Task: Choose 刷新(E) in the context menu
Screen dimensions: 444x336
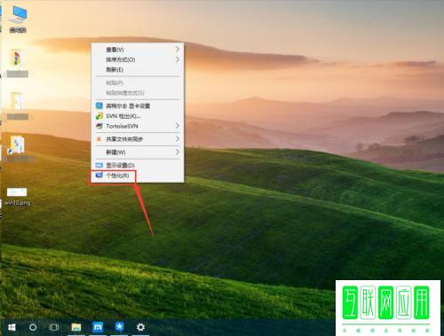Action: (x=138, y=70)
